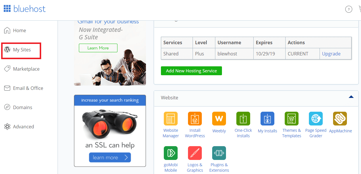Click the Domains compass icon

point(7,107)
